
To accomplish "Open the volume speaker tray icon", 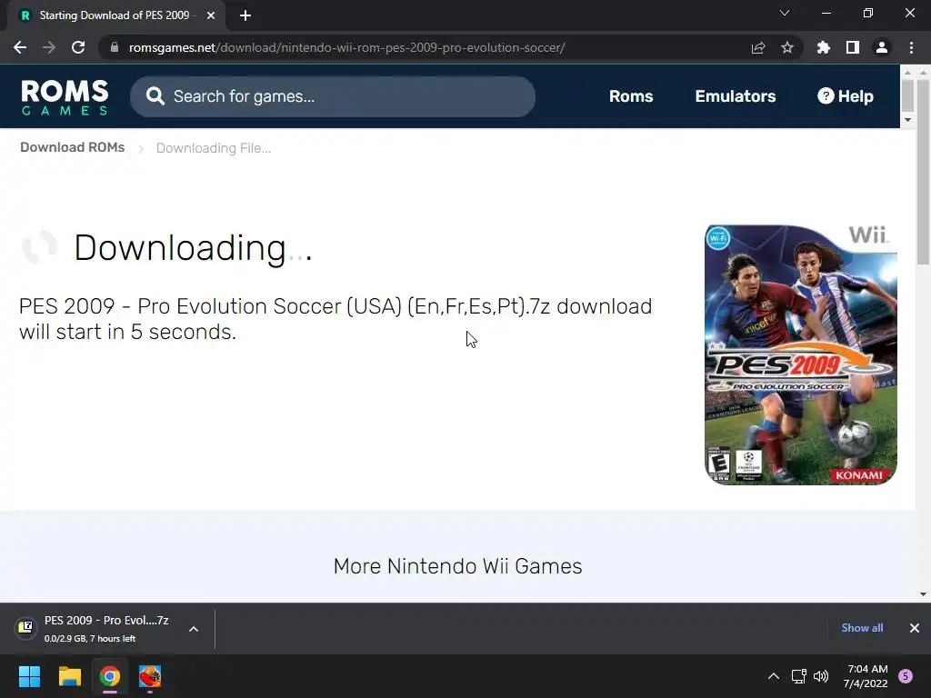I will coord(821,676).
